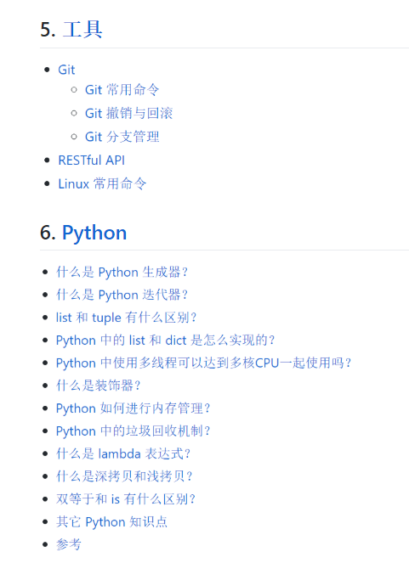Open Python 中的垃圾回收机制 link
The height and width of the screenshot is (563, 409).
click(x=133, y=431)
